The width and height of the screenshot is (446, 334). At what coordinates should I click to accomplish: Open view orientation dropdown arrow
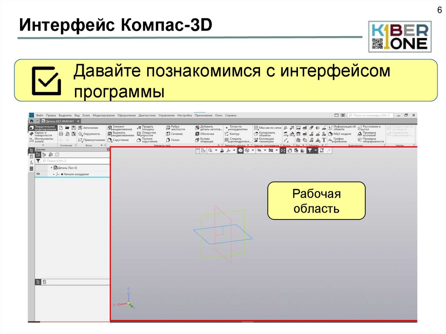click(234, 151)
